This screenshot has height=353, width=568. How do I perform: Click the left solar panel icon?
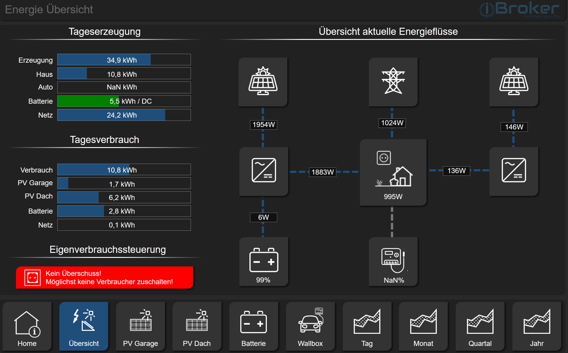tap(263, 81)
